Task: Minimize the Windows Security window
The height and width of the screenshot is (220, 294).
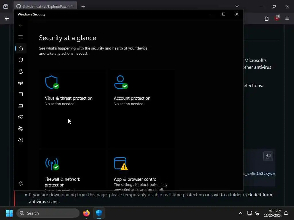Action: click(210, 14)
